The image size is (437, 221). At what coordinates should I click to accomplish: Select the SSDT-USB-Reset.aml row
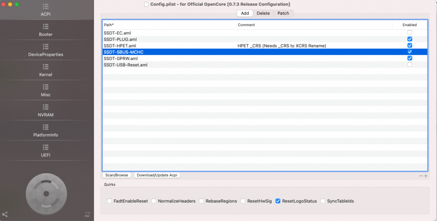[265, 65]
